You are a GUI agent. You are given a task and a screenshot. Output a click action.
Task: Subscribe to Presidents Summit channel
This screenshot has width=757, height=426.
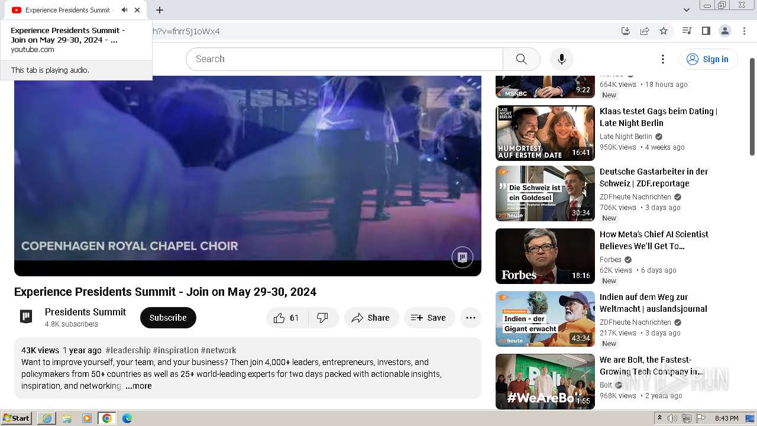tap(168, 318)
